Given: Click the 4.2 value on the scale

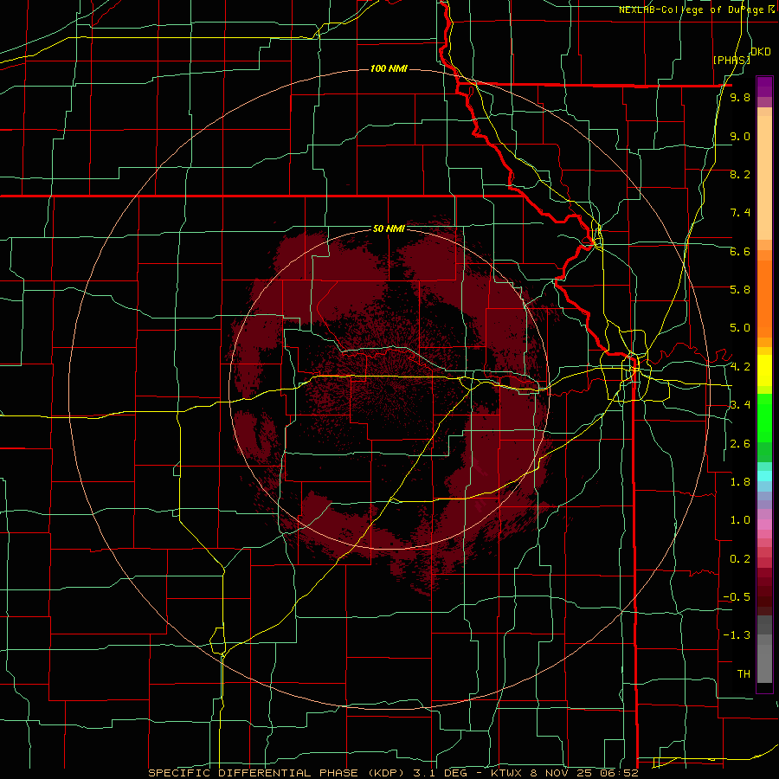Looking at the screenshot, I should 740,366.
